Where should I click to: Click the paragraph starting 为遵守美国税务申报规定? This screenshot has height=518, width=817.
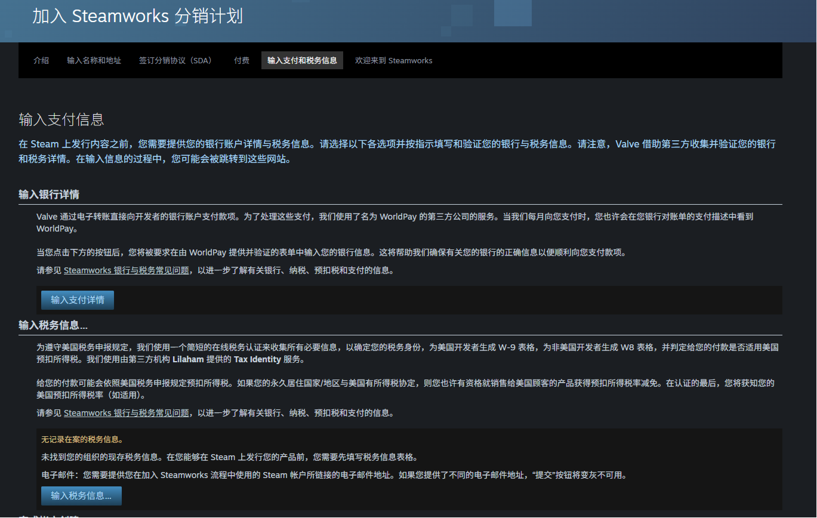click(x=408, y=353)
